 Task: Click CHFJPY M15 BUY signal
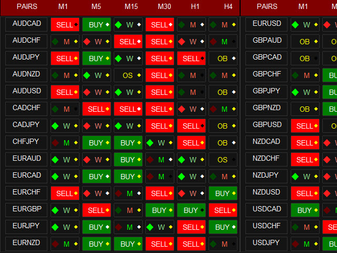pyautogui.click(x=128, y=143)
